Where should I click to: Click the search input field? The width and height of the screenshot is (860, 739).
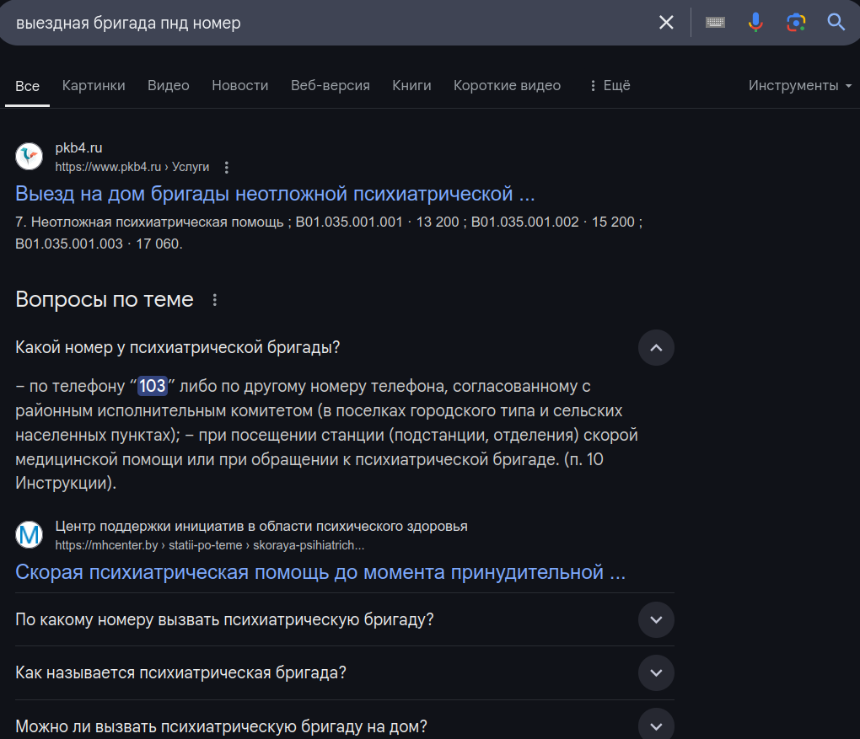pyautogui.click(x=329, y=23)
